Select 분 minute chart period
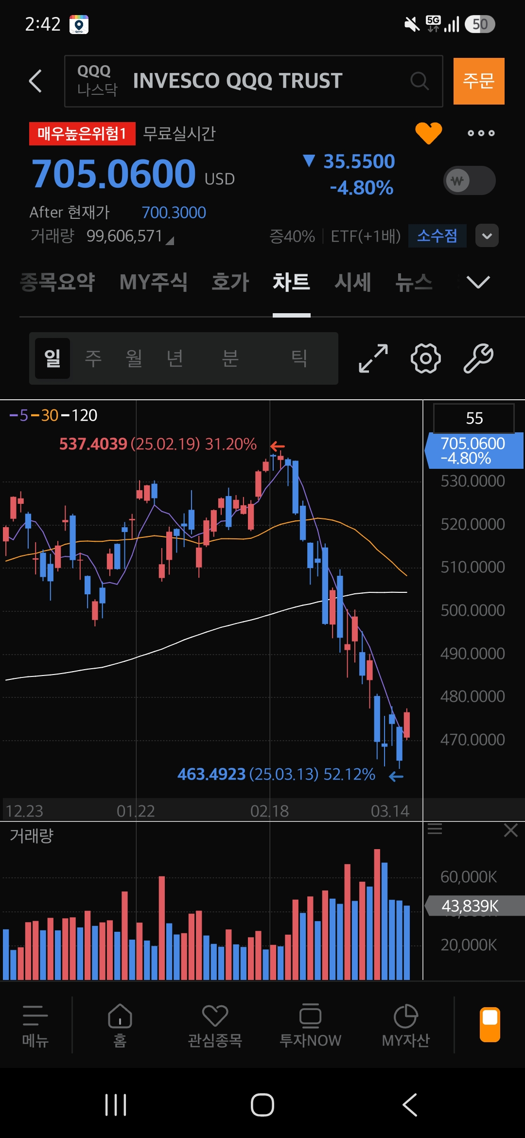525x1138 pixels. pos(230,358)
